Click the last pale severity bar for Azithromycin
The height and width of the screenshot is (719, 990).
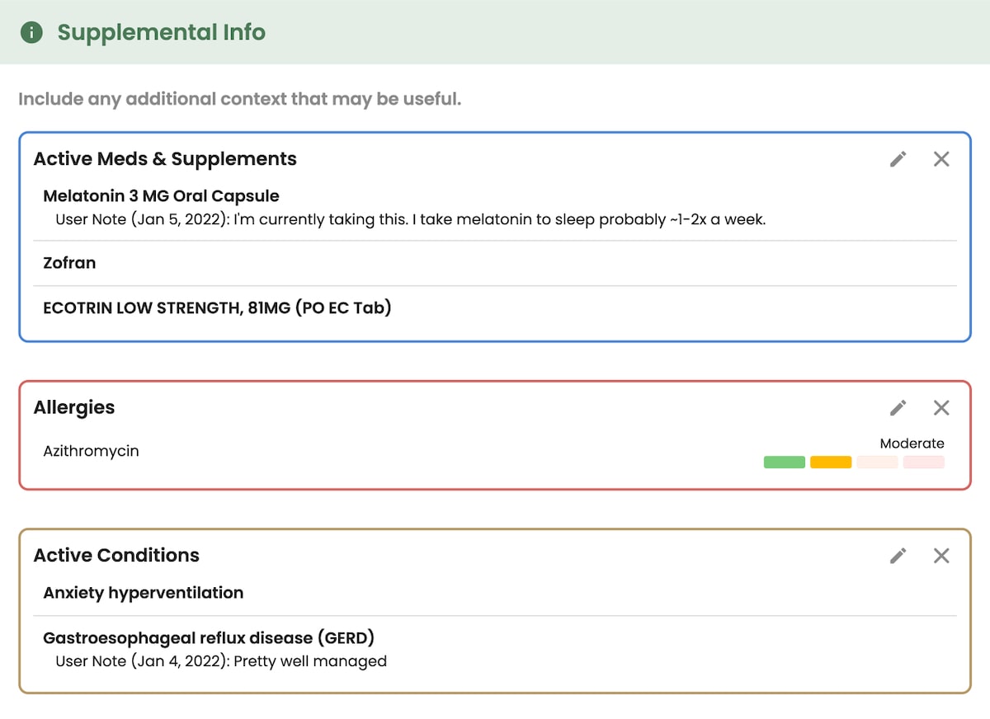click(924, 462)
